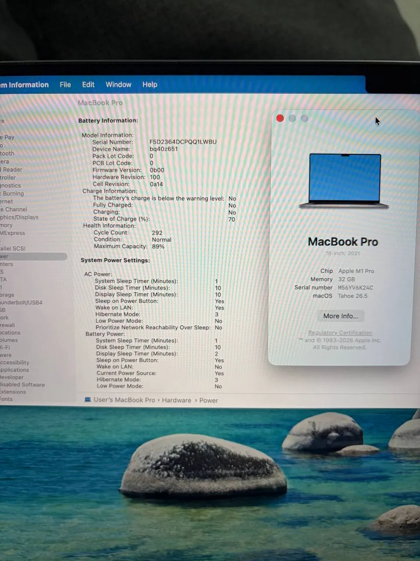Click Cell Revision value 0a14
The image size is (420, 561).
pyautogui.click(x=156, y=184)
